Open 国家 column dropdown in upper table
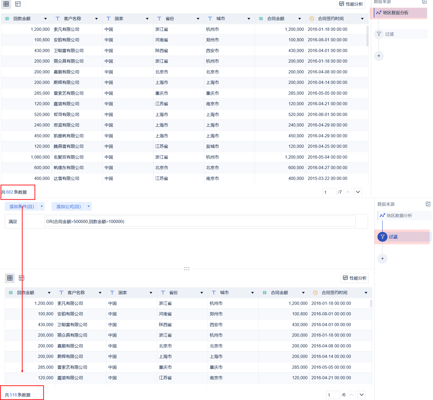The image size is (433, 400). tap(147, 19)
